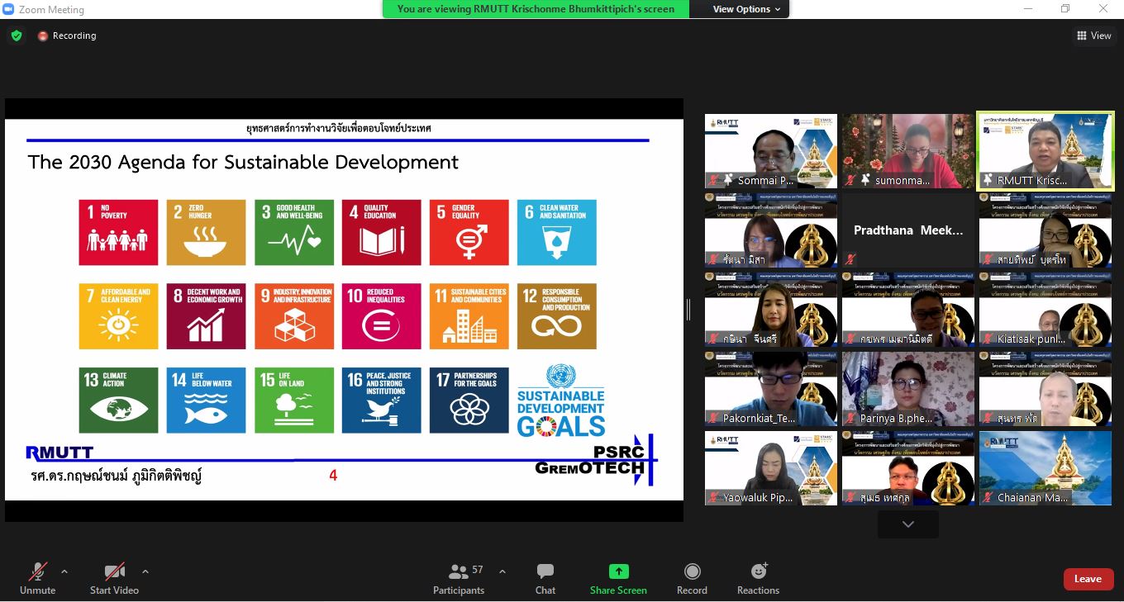1124x602 pixels.
Task: Click goal 6 Clean Water tile
Action: (557, 232)
